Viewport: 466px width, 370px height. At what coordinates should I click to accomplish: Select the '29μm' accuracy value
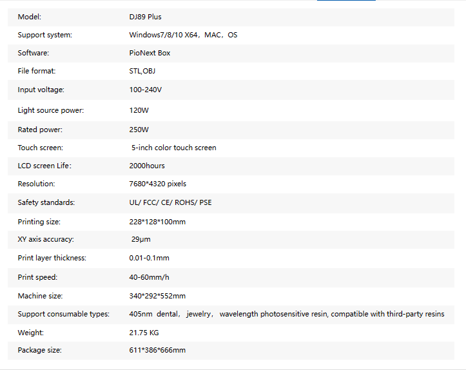click(x=141, y=239)
